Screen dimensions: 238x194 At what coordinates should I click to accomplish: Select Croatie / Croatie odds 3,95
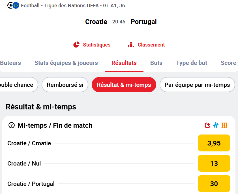click(214, 143)
